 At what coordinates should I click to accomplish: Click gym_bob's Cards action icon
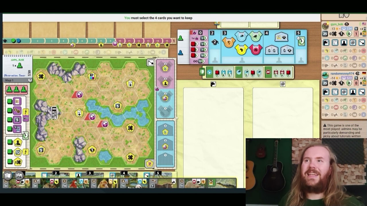coord(335,43)
